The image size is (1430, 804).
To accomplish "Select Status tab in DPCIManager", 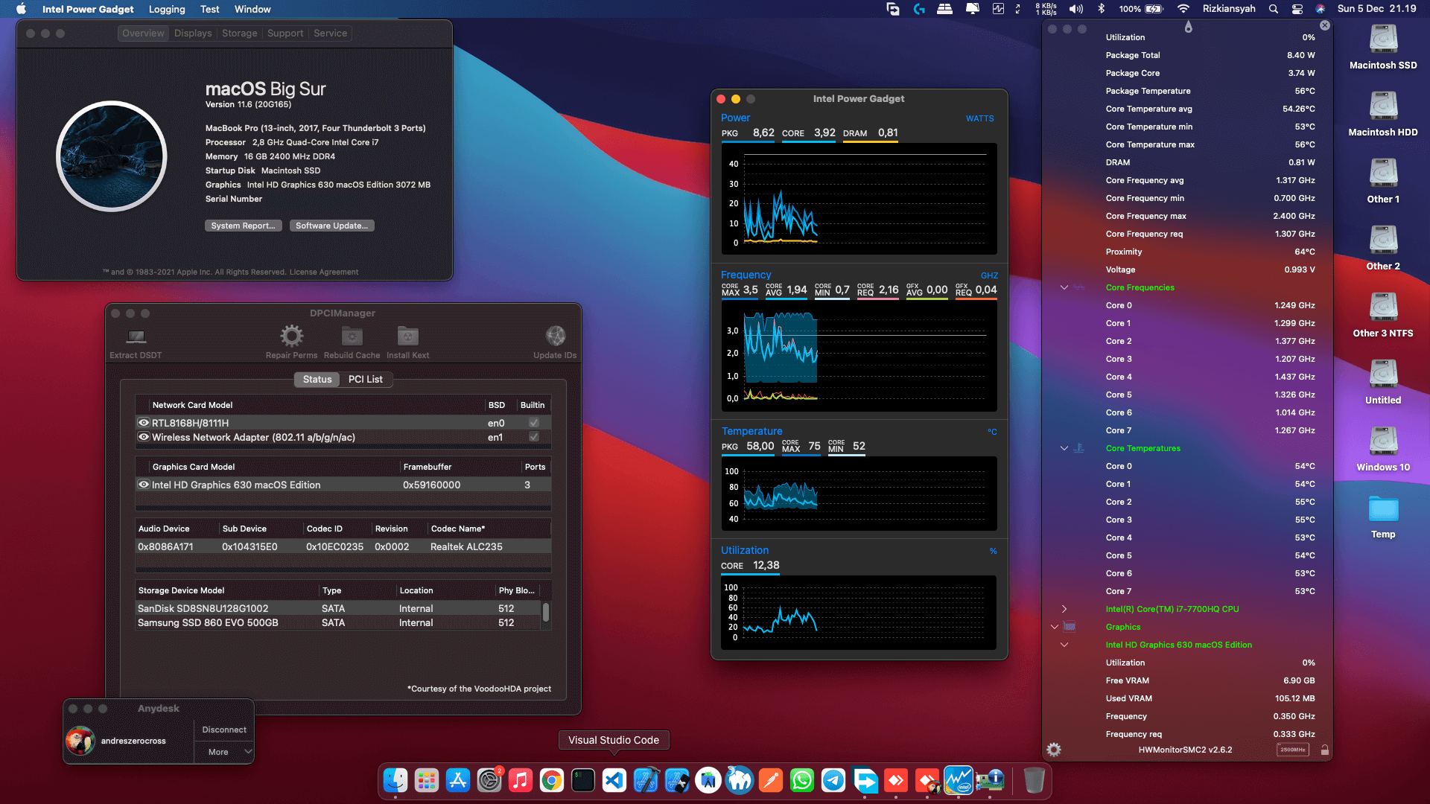I will coord(317,380).
